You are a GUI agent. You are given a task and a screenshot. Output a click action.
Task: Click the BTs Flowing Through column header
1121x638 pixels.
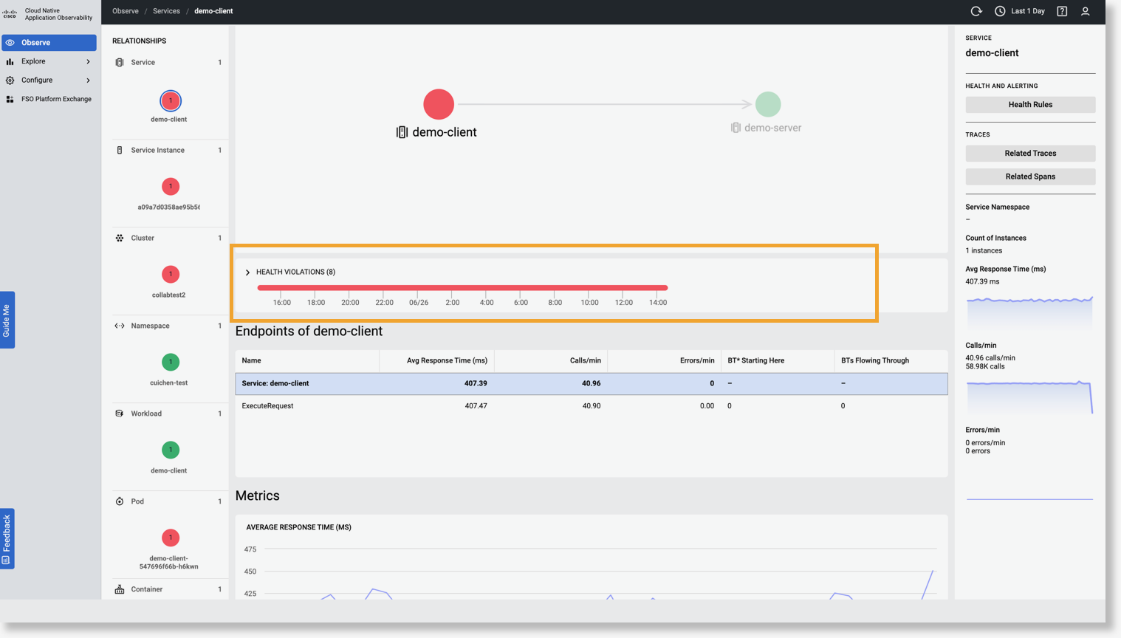(891, 361)
